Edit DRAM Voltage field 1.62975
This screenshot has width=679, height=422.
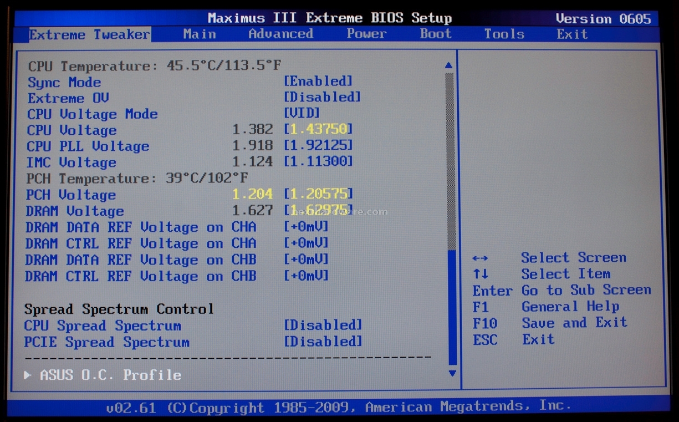pyautogui.click(x=318, y=210)
